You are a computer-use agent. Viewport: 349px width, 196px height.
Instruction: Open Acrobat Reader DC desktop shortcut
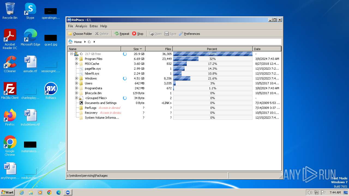(x=10, y=39)
